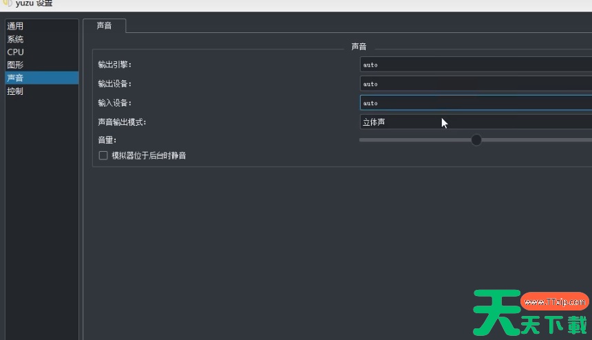The height and width of the screenshot is (340, 592).
Task: Click the 音量 slider handle
Action: tap(476, 140)
